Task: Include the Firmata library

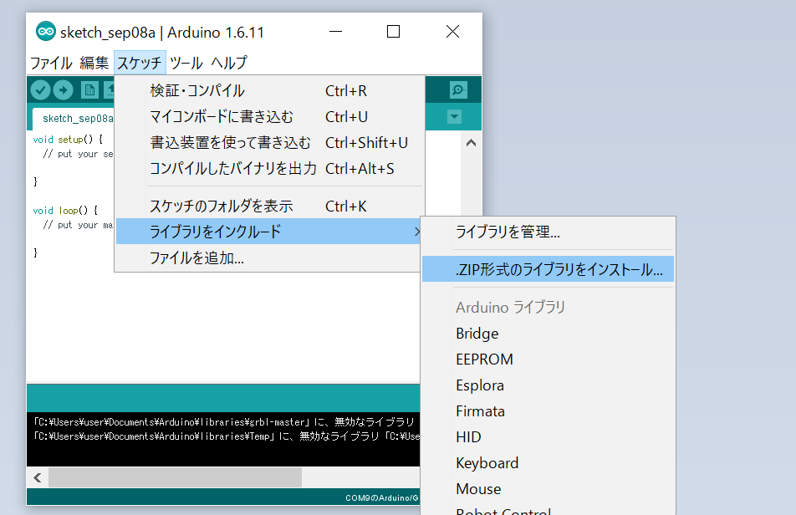Action: tap(548, 411)
